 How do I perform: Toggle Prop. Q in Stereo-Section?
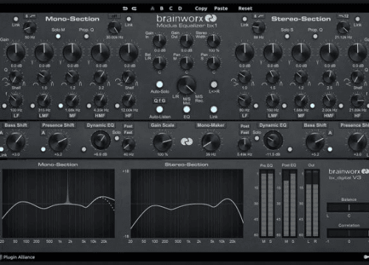(315, 36)
